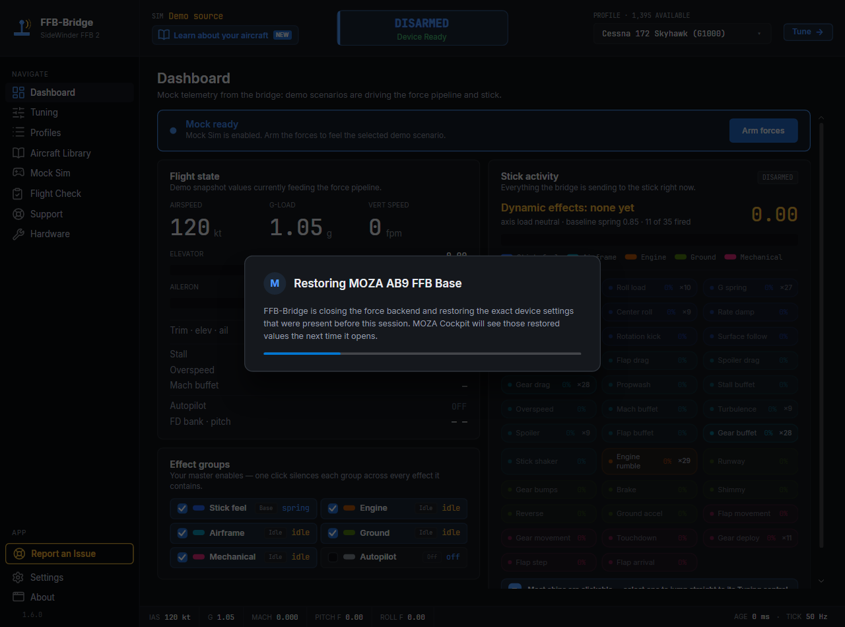Select the Stick shaker chip
The width and height of the screenshot is (845, 627).
(549, 461)
